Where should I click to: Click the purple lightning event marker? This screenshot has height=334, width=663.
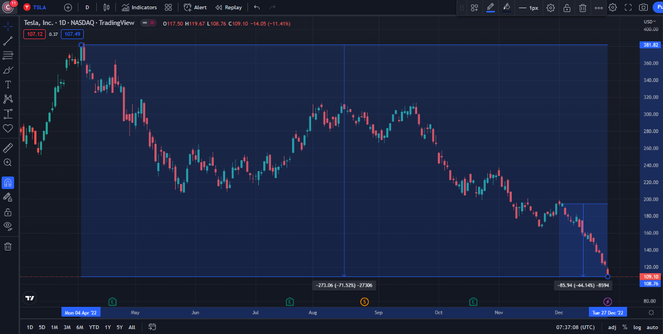coord(608,301)
